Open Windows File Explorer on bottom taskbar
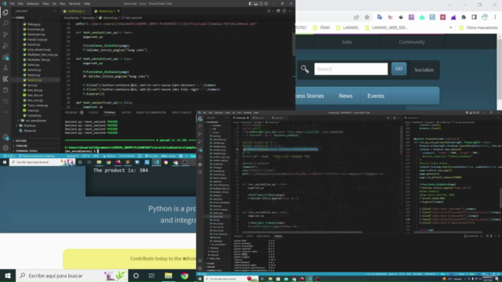 click(168, 276)
